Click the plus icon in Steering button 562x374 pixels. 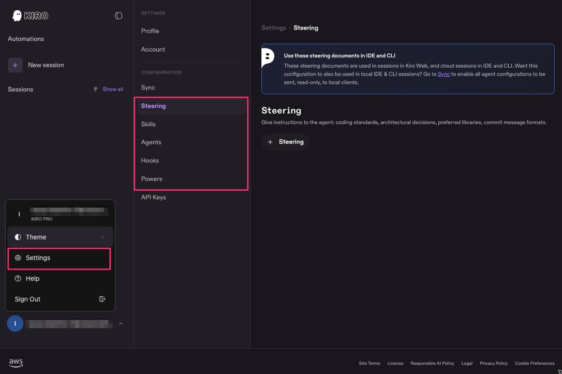pos(270,142)
